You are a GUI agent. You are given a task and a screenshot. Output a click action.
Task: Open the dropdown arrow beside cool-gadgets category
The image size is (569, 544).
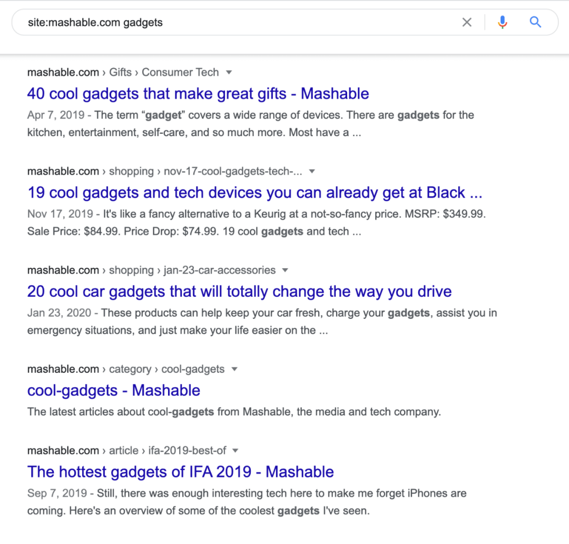click(234, 369)
